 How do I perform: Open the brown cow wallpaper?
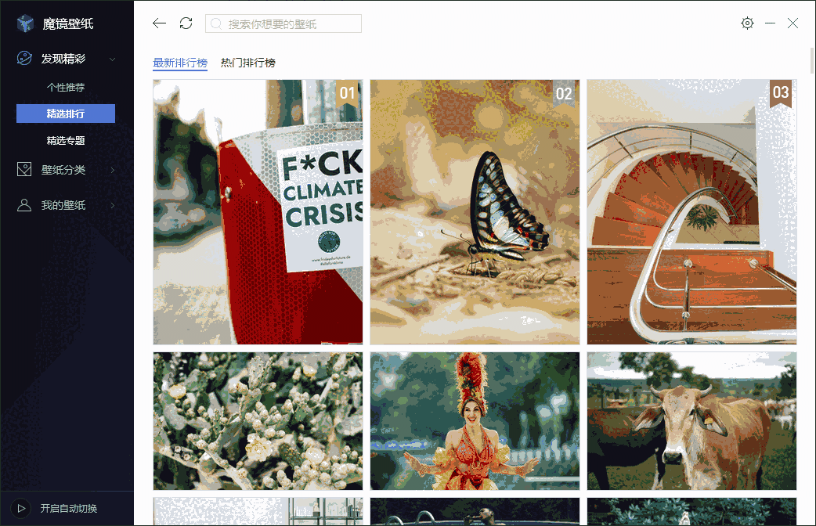691,421
